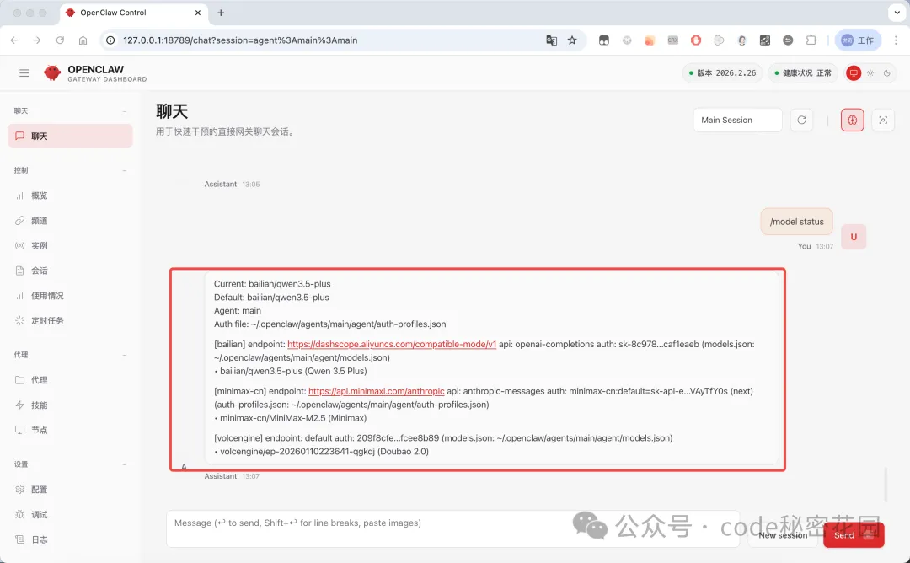Click 'minimax-cn/MiniMax-M2.5 (Minimax)' text
This screenshot has height=563, width=910.
click(x=293, y=418)
